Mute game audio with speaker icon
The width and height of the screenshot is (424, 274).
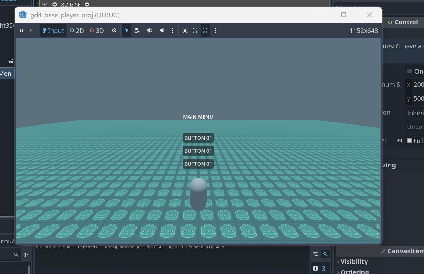click(150, 31)
